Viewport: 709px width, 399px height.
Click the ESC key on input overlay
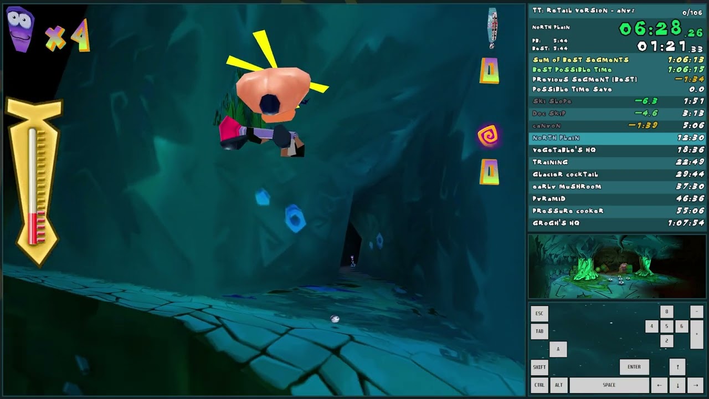[540, 314]
